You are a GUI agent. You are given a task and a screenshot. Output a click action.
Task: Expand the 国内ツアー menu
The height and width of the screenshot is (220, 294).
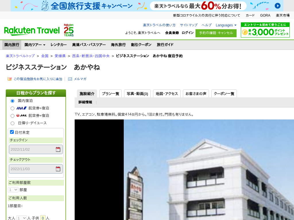click(x=35, y=45)
